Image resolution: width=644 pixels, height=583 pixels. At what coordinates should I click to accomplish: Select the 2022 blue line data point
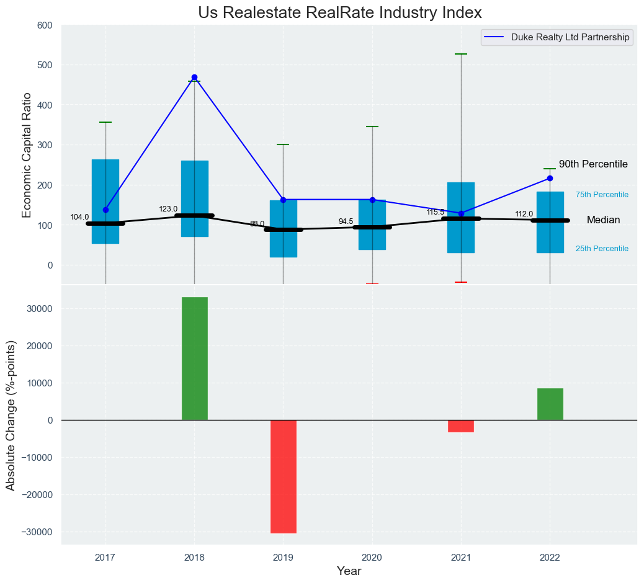[550, 179]
